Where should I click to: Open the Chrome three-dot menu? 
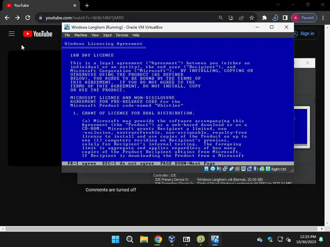pos(323,18)
